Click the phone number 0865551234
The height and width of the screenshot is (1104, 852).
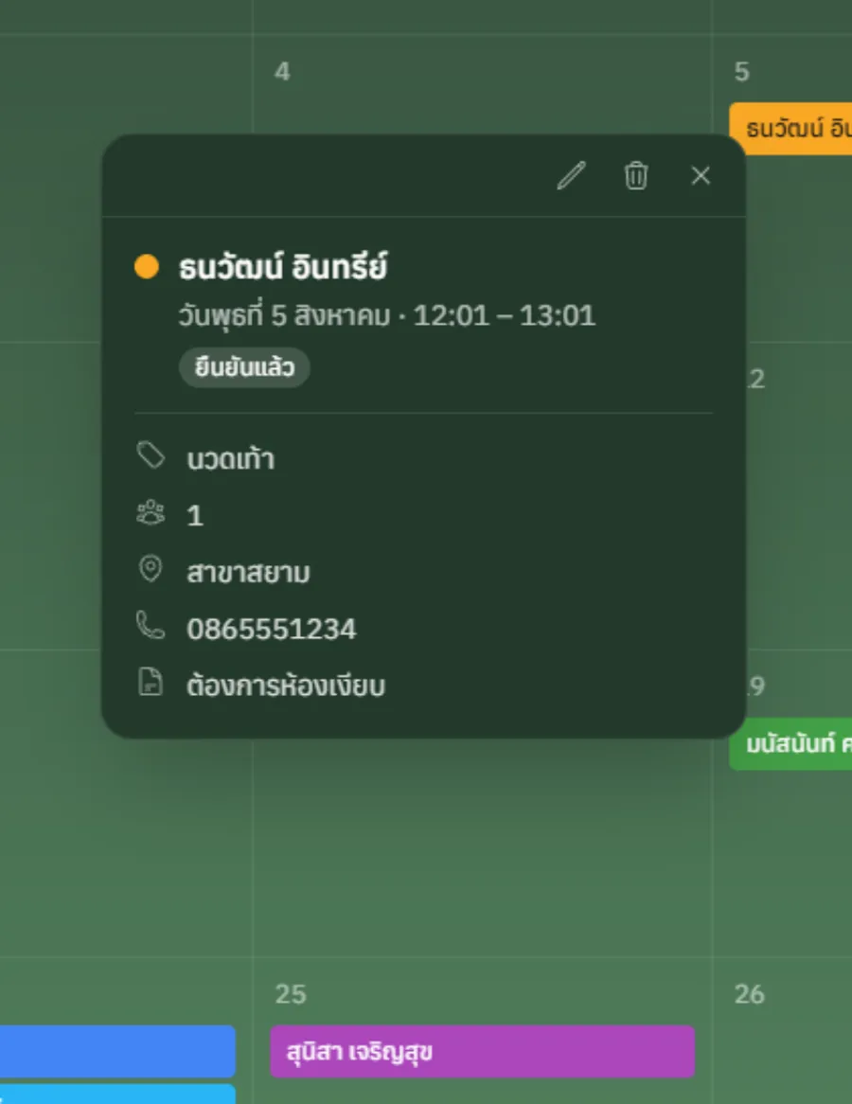272,630
